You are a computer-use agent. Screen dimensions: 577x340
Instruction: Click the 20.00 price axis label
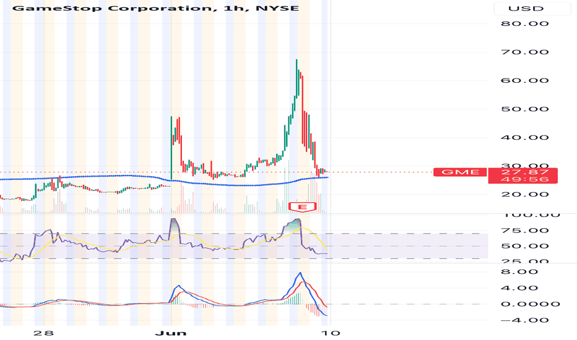(525, 195)
